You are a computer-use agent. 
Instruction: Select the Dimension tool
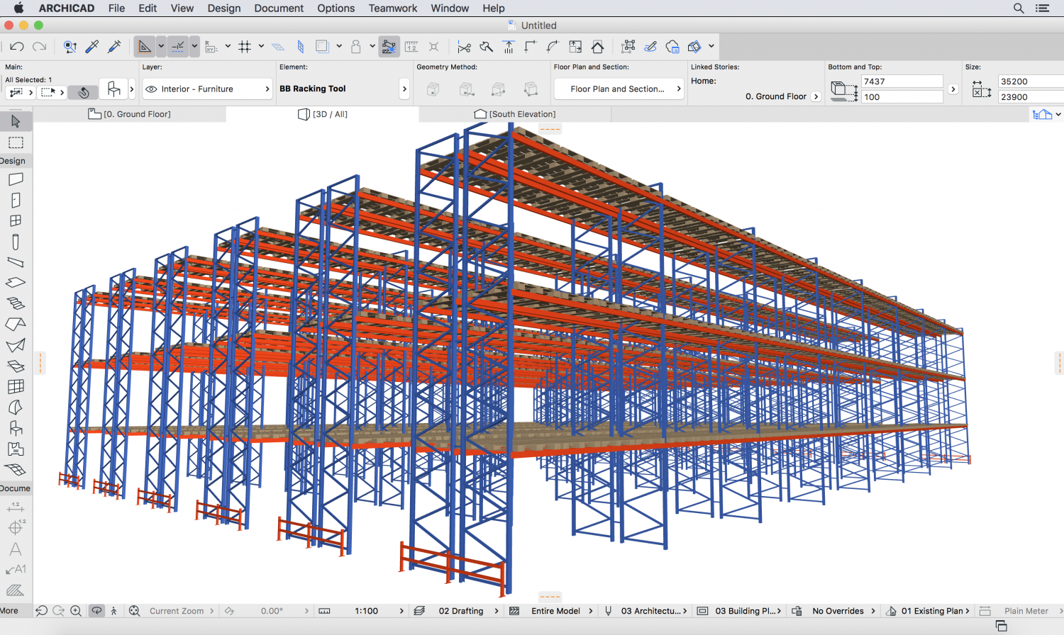pyautogui.click(x=16, y=507)
